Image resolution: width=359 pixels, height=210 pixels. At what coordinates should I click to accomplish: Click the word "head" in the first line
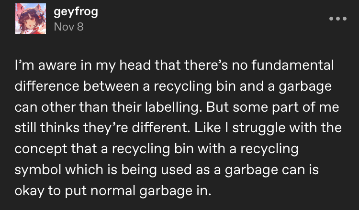point(135,65)
